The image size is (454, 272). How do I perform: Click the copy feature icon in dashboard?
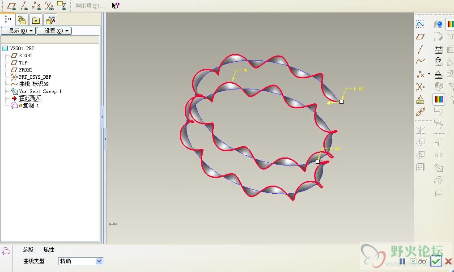click(x=6, y=251)
